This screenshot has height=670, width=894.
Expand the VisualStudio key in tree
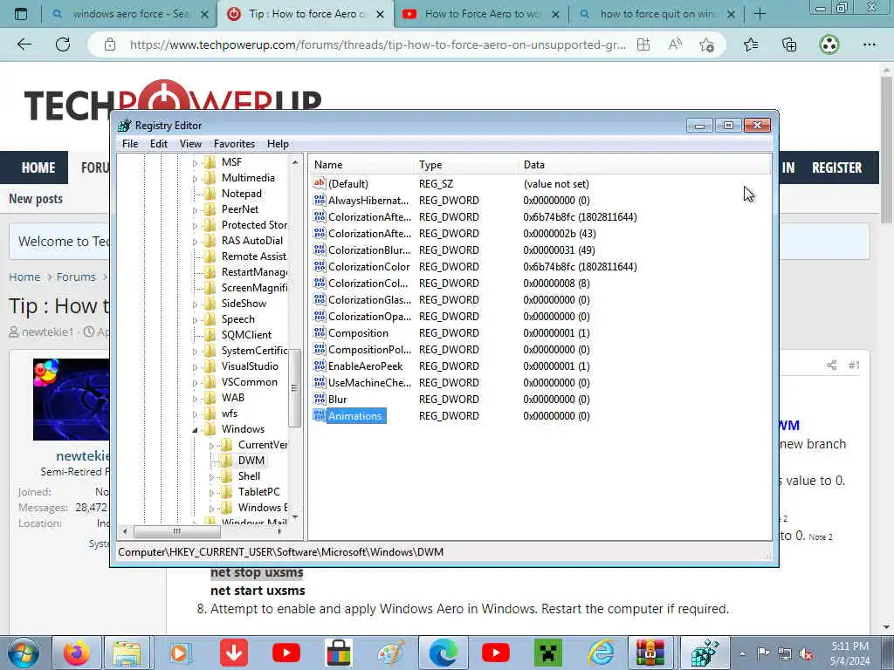pyautogui.click(x=195, y=367)
